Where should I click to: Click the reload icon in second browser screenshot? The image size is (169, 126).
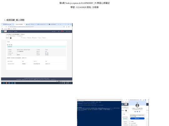point(127,100)
